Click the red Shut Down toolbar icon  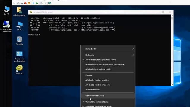[x=26, y=3]
